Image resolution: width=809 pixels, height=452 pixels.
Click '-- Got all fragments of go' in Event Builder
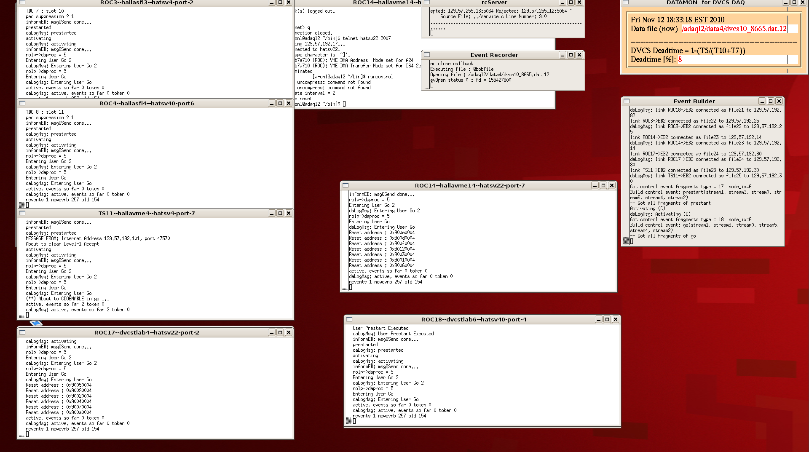(x=663, y=236)
